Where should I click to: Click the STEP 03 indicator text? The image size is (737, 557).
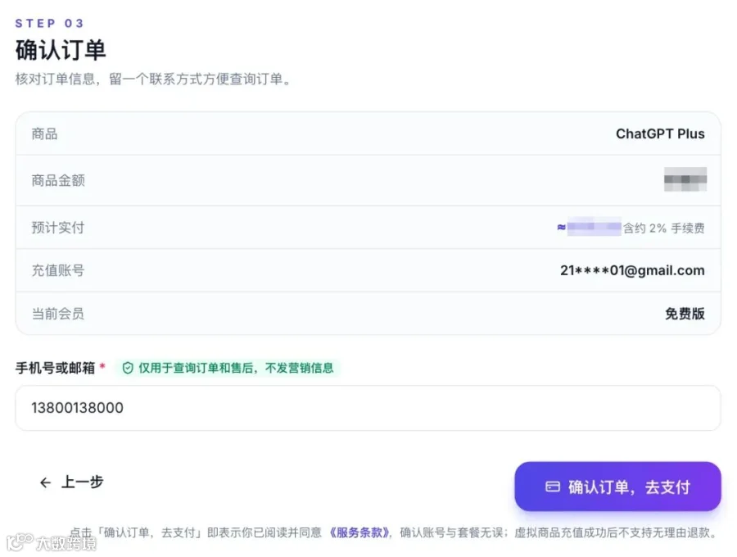click(x=49, y=23)
